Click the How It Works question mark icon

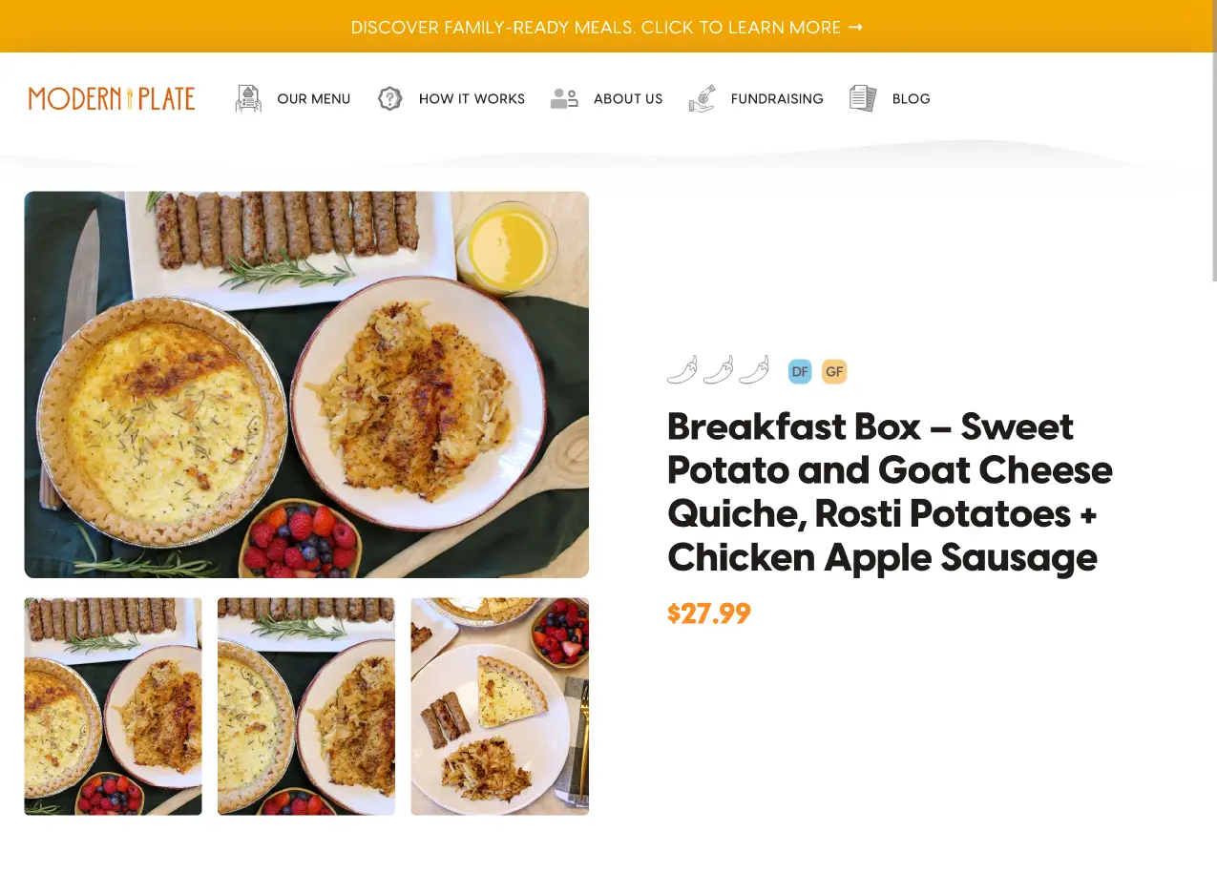(389, 97)
